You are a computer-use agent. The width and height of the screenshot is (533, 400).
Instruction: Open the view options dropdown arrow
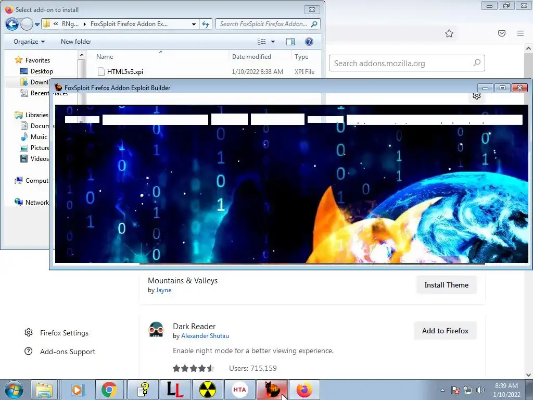[x=273, y=42]
